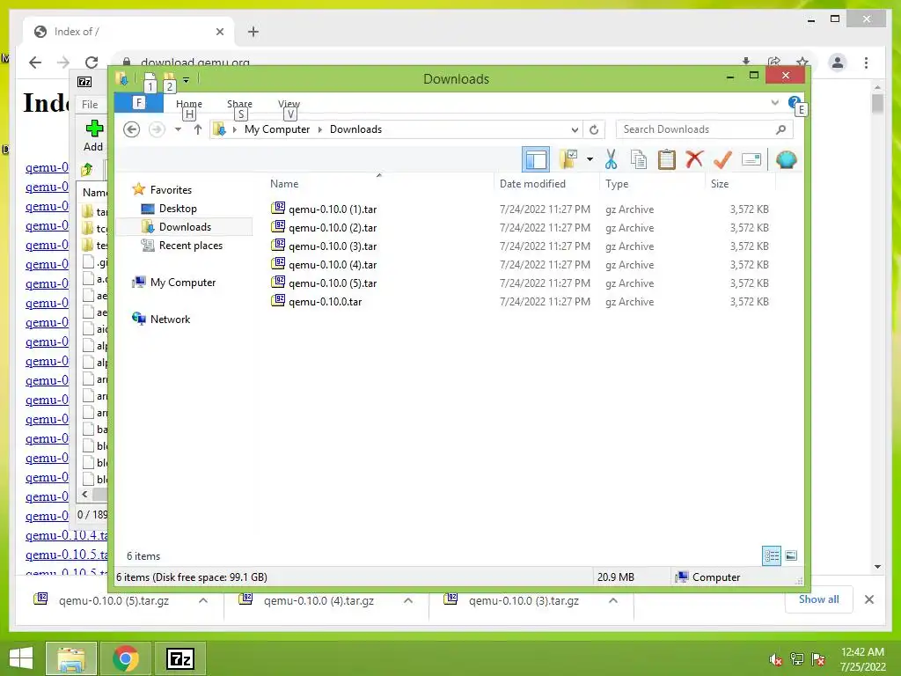
Task: Close the Chrome downloads bar
Action: 868,599
